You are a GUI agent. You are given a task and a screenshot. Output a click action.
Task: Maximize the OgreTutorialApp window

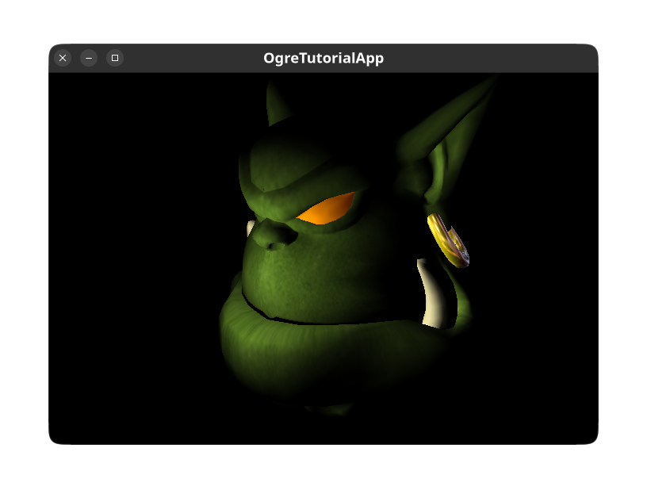pyautogui.click(x=115, y=58)
